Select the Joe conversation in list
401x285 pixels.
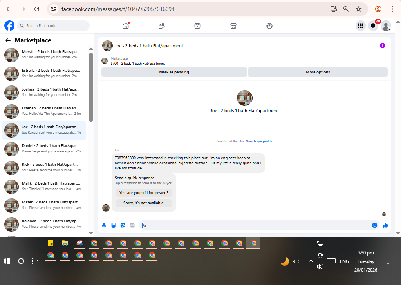click(45, 130)
